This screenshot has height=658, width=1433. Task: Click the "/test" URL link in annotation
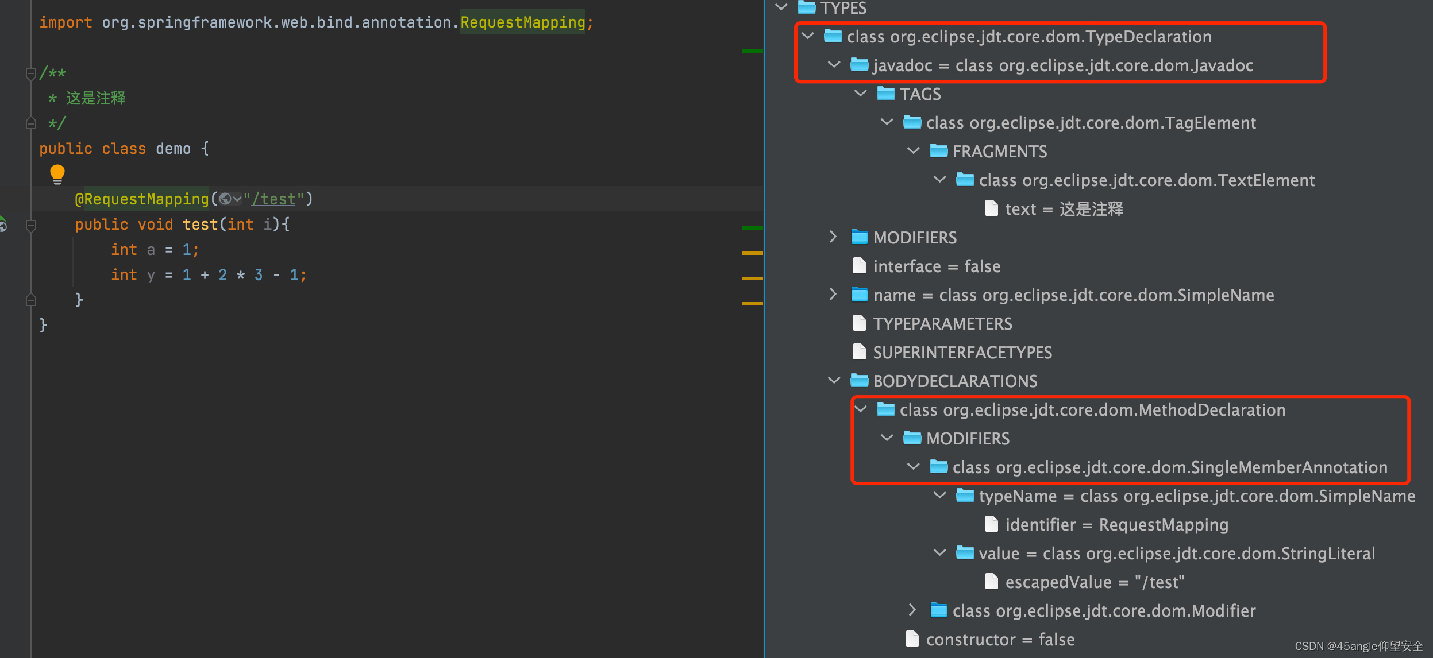[x=274, y=199]
